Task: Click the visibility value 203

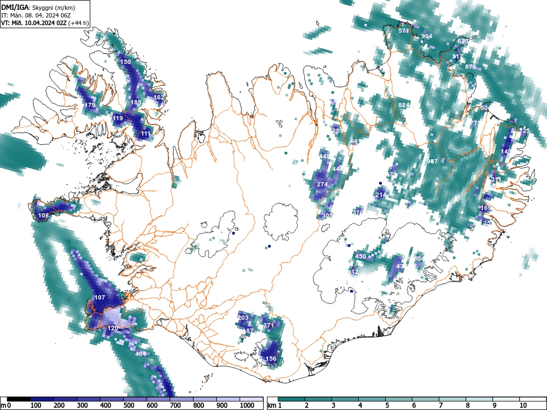Action: click(243, 318)
